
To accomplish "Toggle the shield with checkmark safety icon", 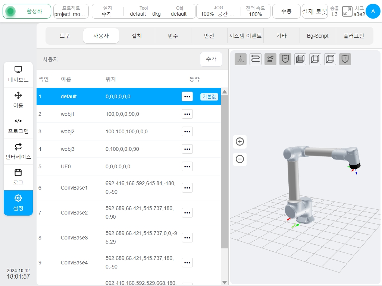I will pos(285,59).
